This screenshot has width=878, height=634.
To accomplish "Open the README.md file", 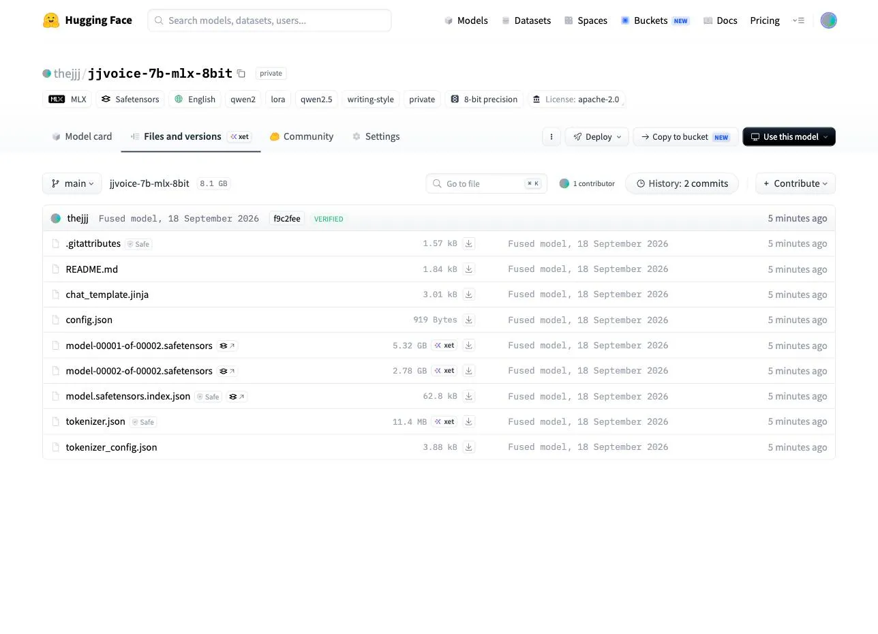I will [92, 269].
